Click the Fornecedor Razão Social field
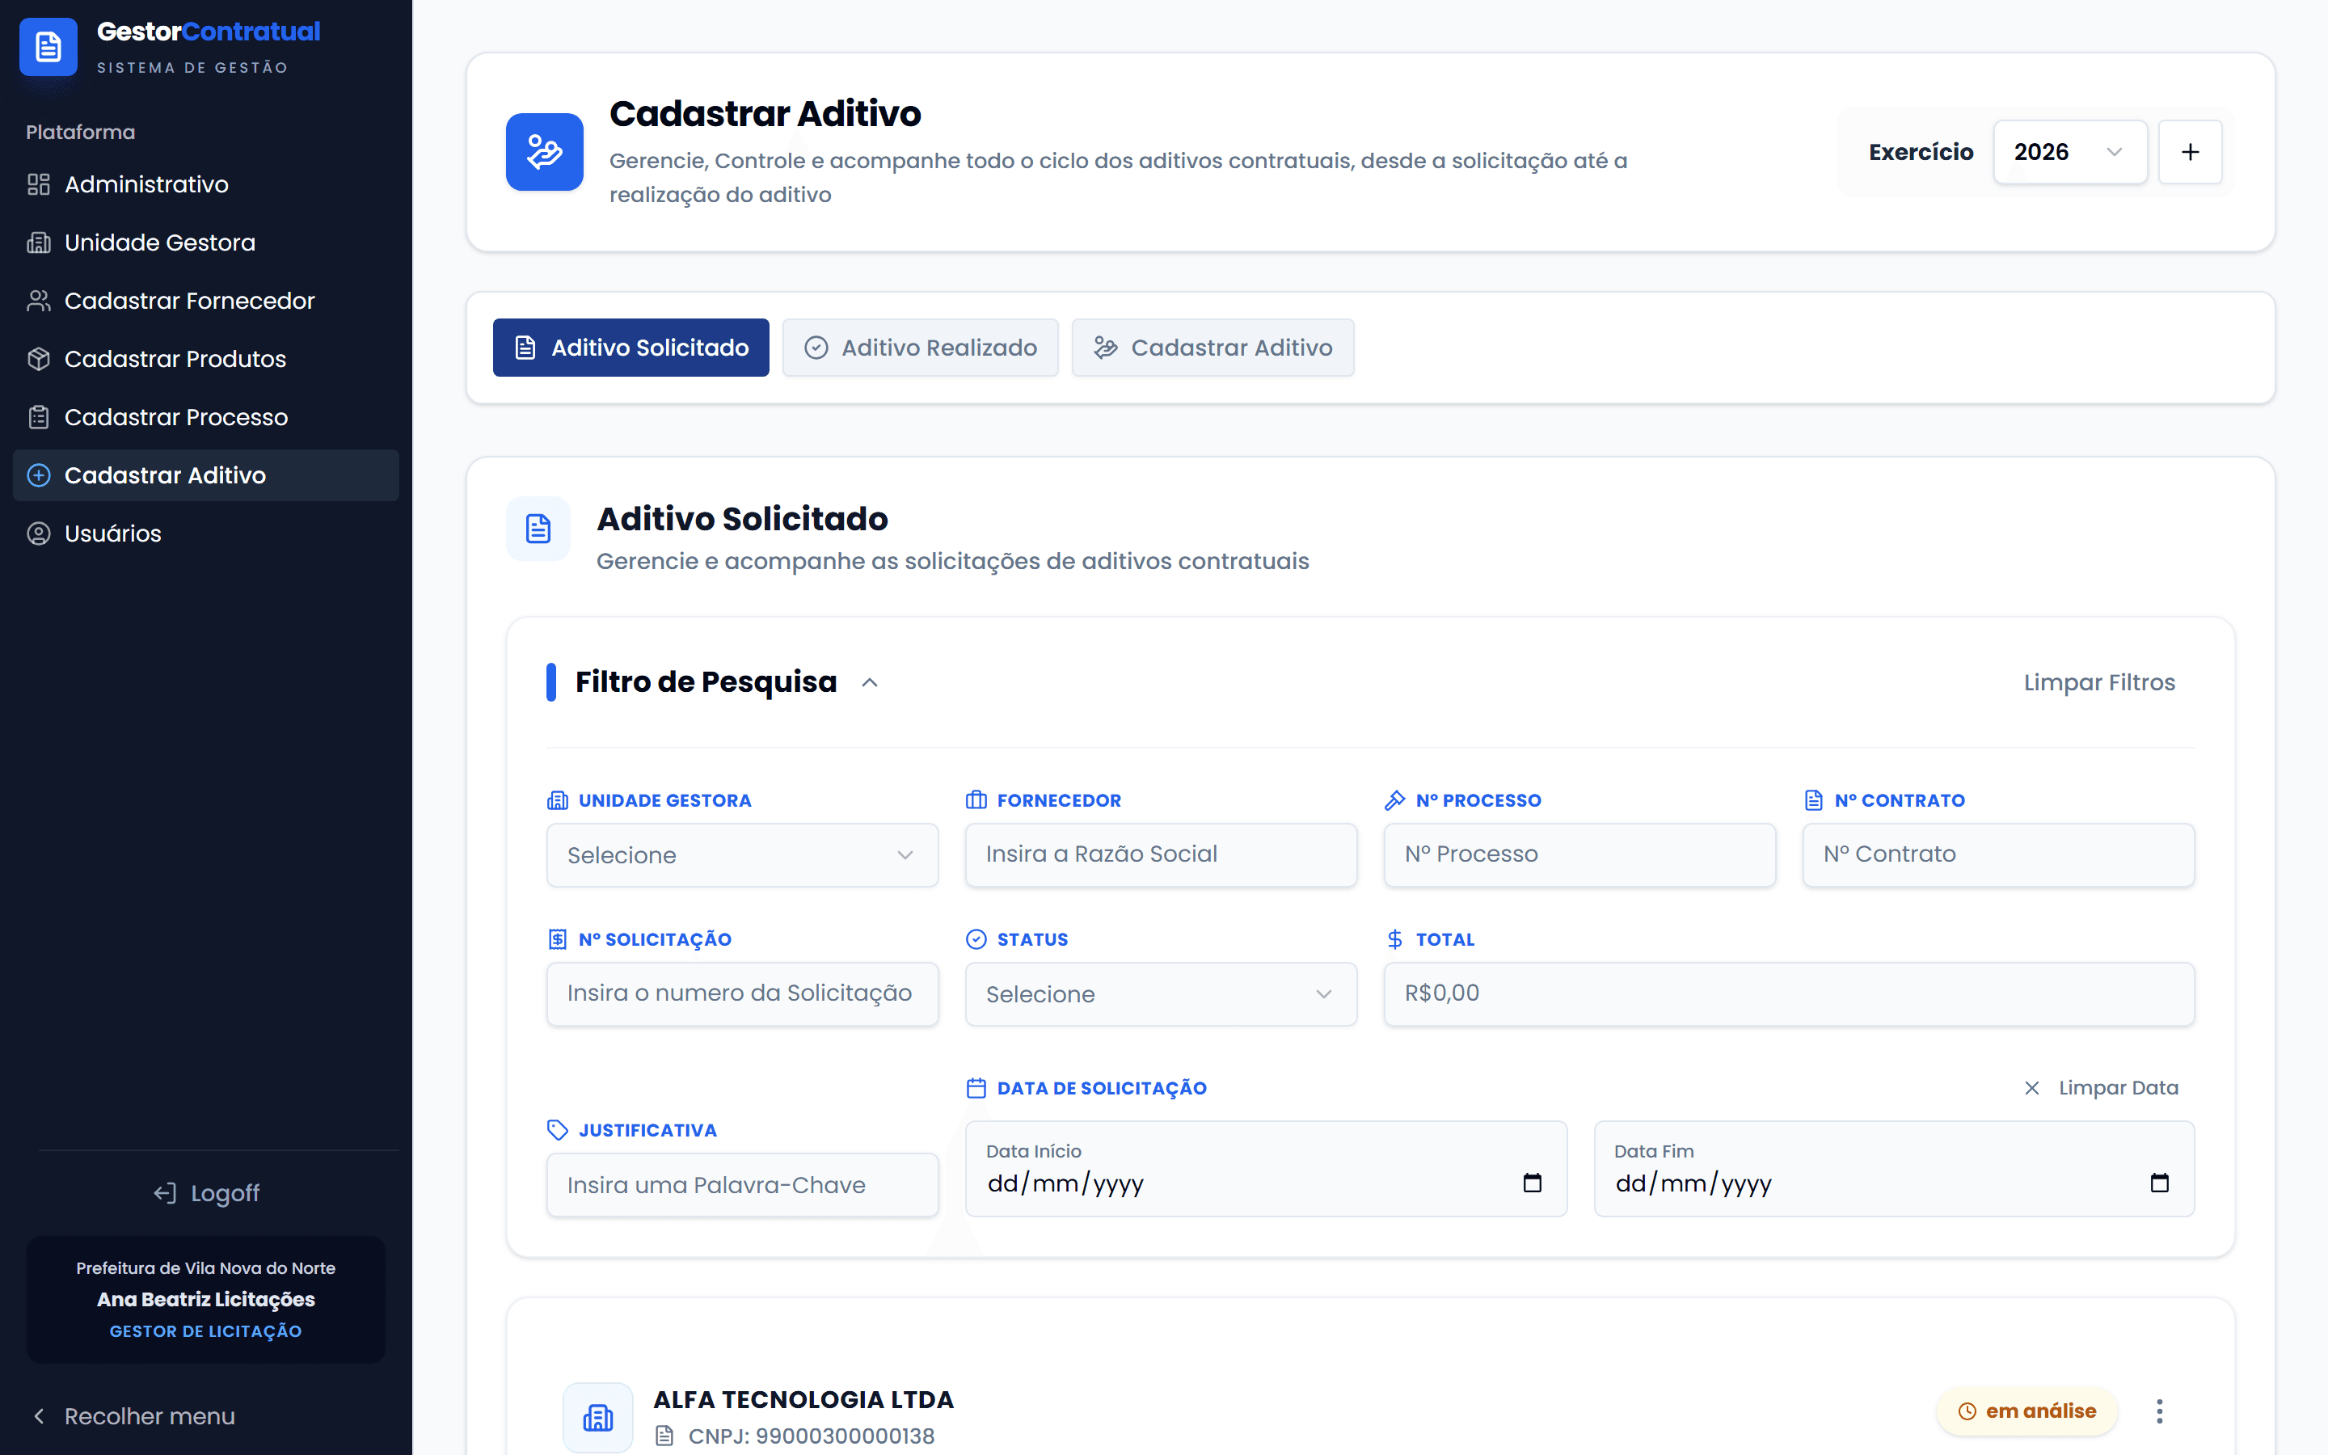The height and width of the screenshot is (1455, 2328). pos(1161,854)
